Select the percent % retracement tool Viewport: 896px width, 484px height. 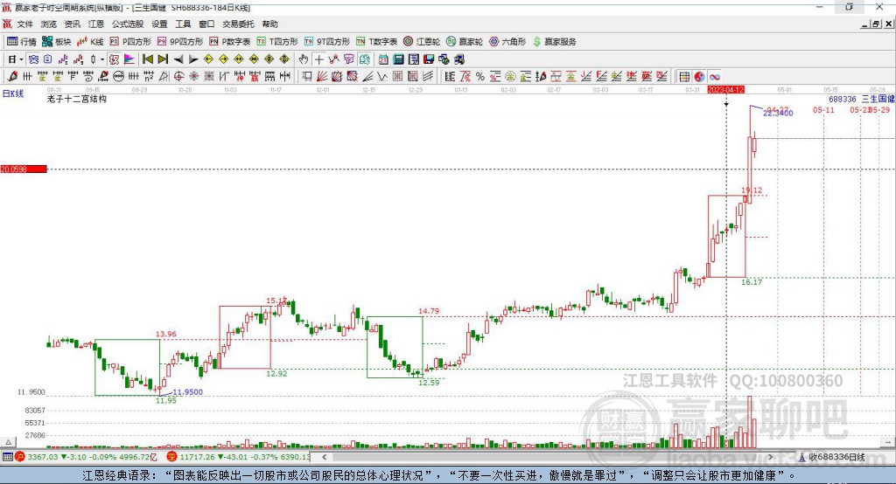480,77
